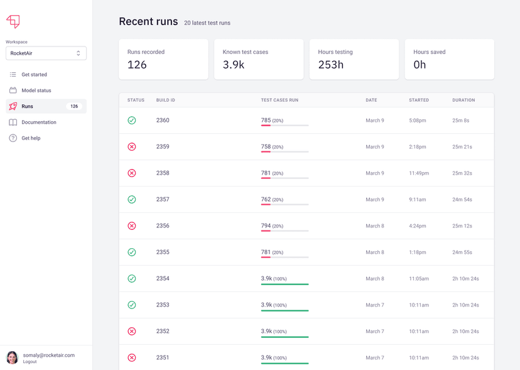
Task: Open build ID 2352
Action: [163, 331]
